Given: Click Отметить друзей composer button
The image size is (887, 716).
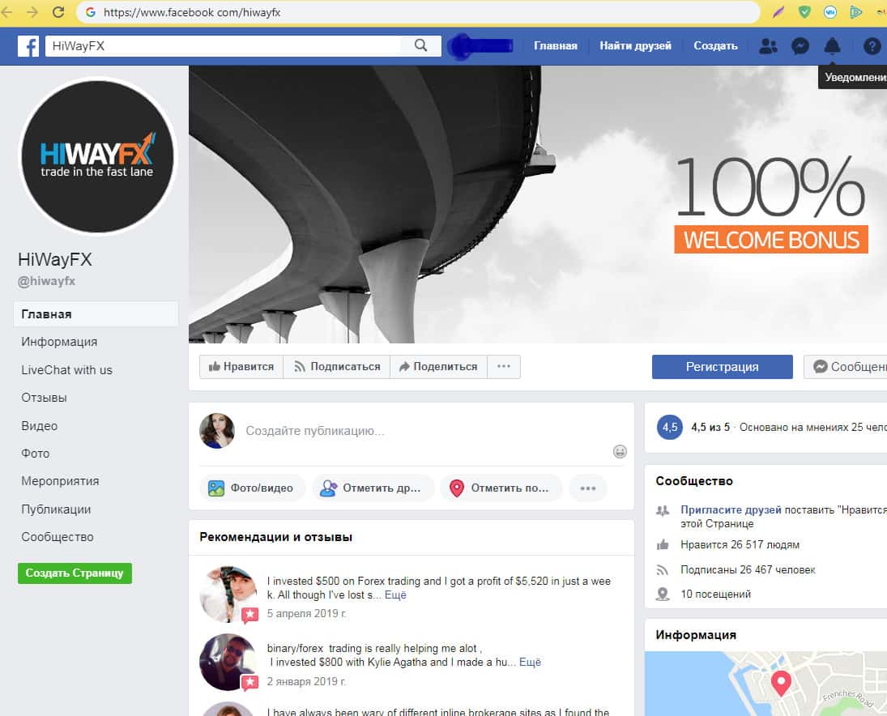Looking at the screenshot, I should click(x=373, y=488).
